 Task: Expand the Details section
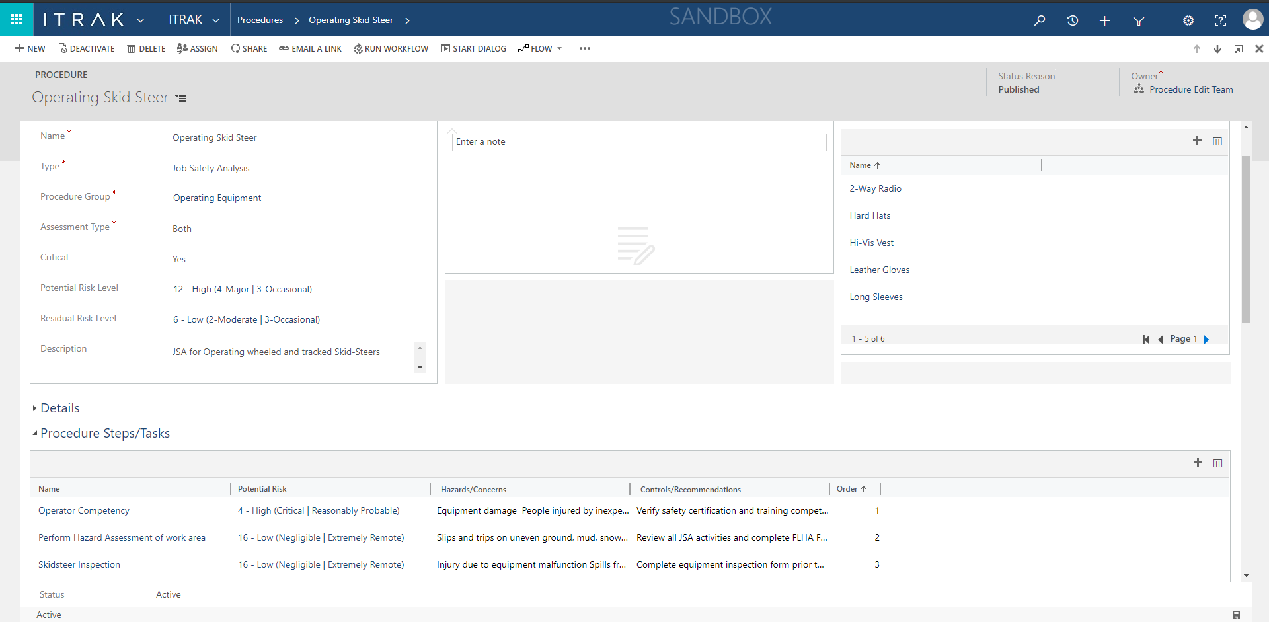(x=59, y=408)
